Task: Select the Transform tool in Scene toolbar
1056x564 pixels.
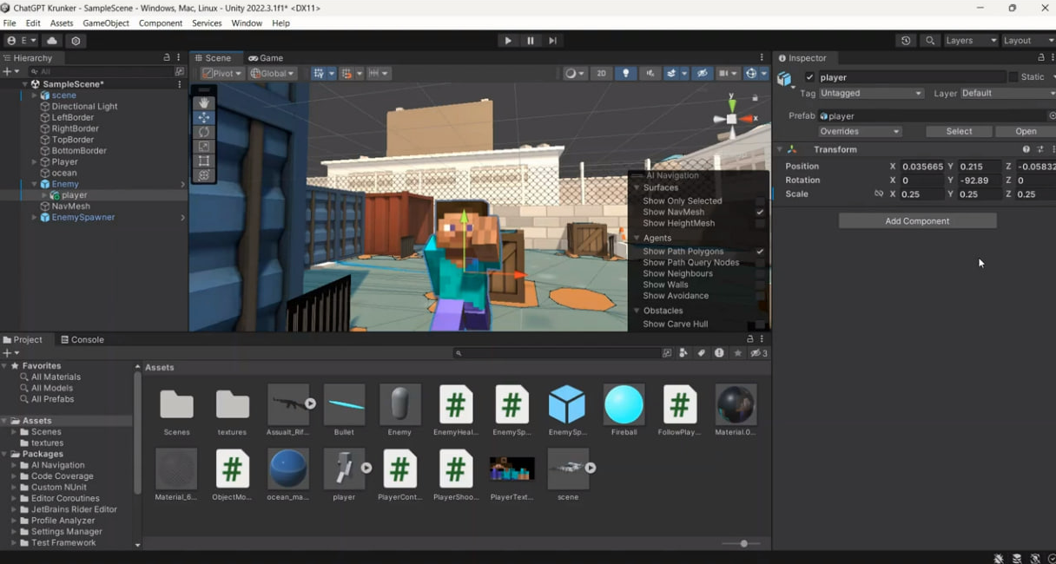Action: click(204, 175)
